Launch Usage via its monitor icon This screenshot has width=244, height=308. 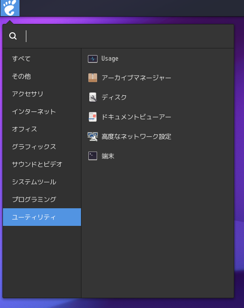[x=93, y=59]
